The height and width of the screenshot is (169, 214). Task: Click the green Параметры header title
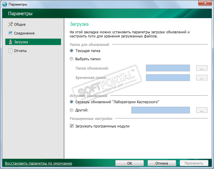point(20,14)
